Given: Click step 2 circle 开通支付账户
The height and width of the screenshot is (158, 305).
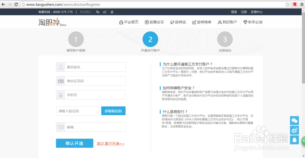Looking at the screenshot, I should 150,39.
